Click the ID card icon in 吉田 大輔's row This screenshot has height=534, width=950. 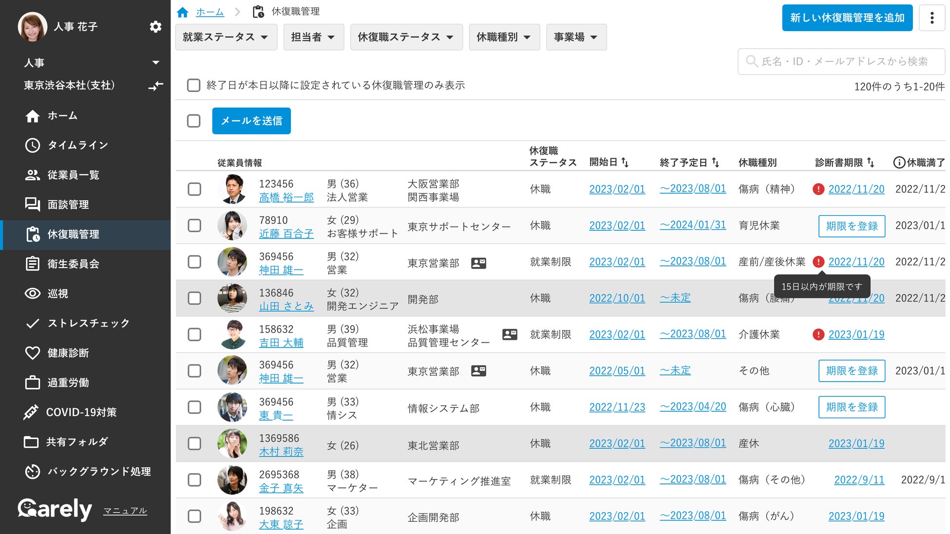[510, 334]
